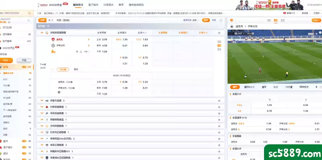Click highlighted orange view-mode icon right of match
This screenshot has width=322, height=160.
pyautogui.click(x=219, y=45)
